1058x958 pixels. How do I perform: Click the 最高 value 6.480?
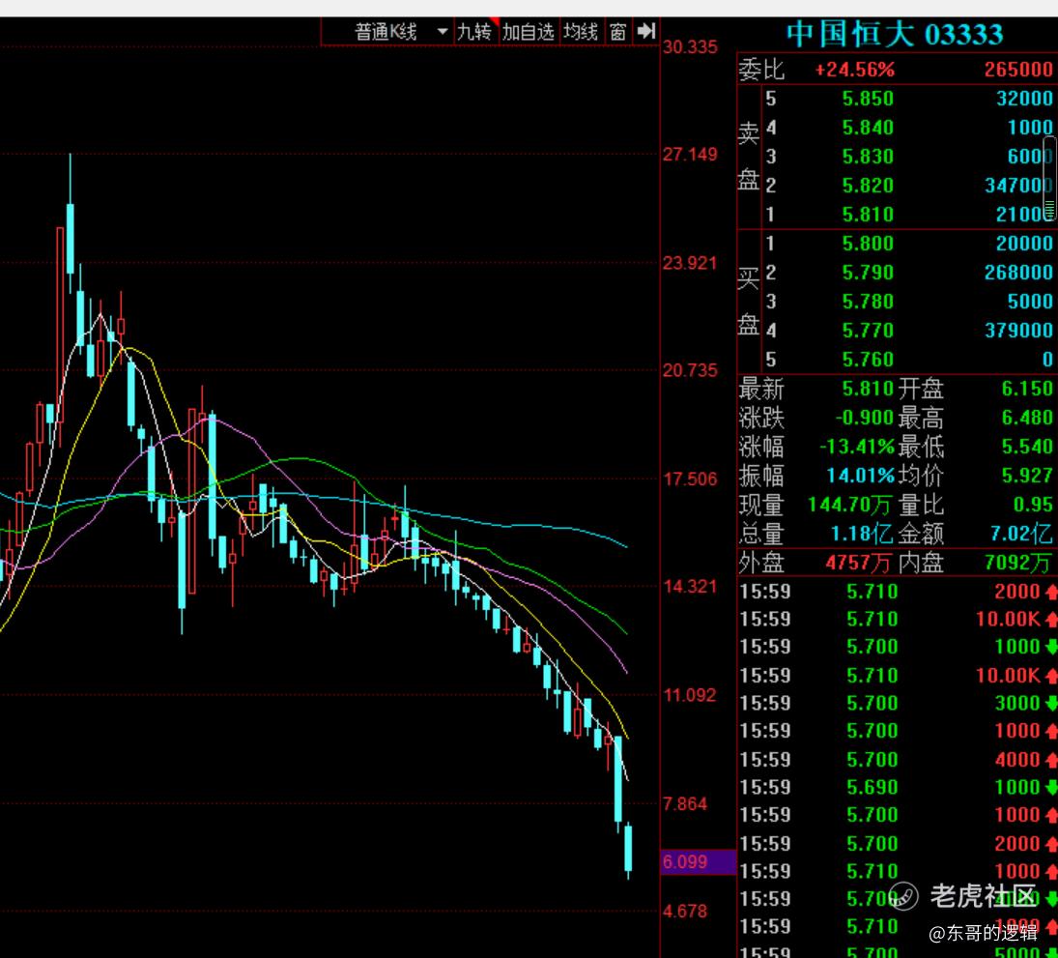coord(1027,418)
